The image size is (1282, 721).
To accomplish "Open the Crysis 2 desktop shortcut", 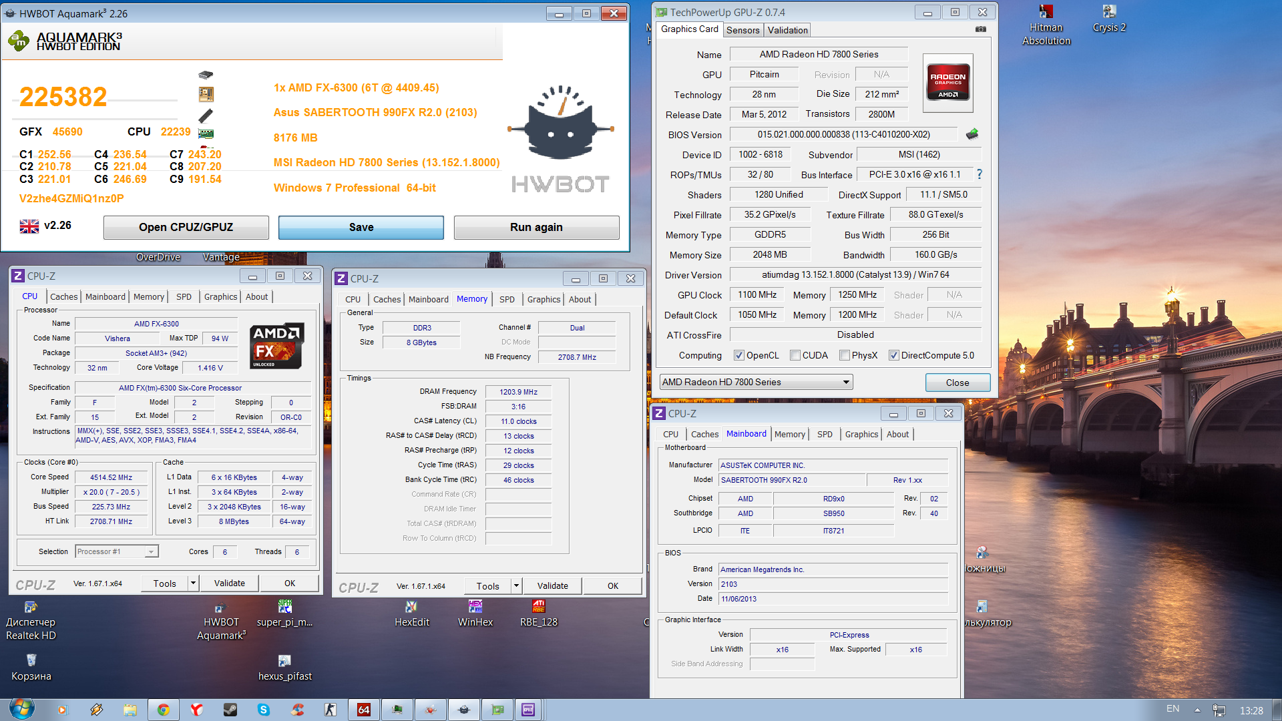I will 1109,19.
